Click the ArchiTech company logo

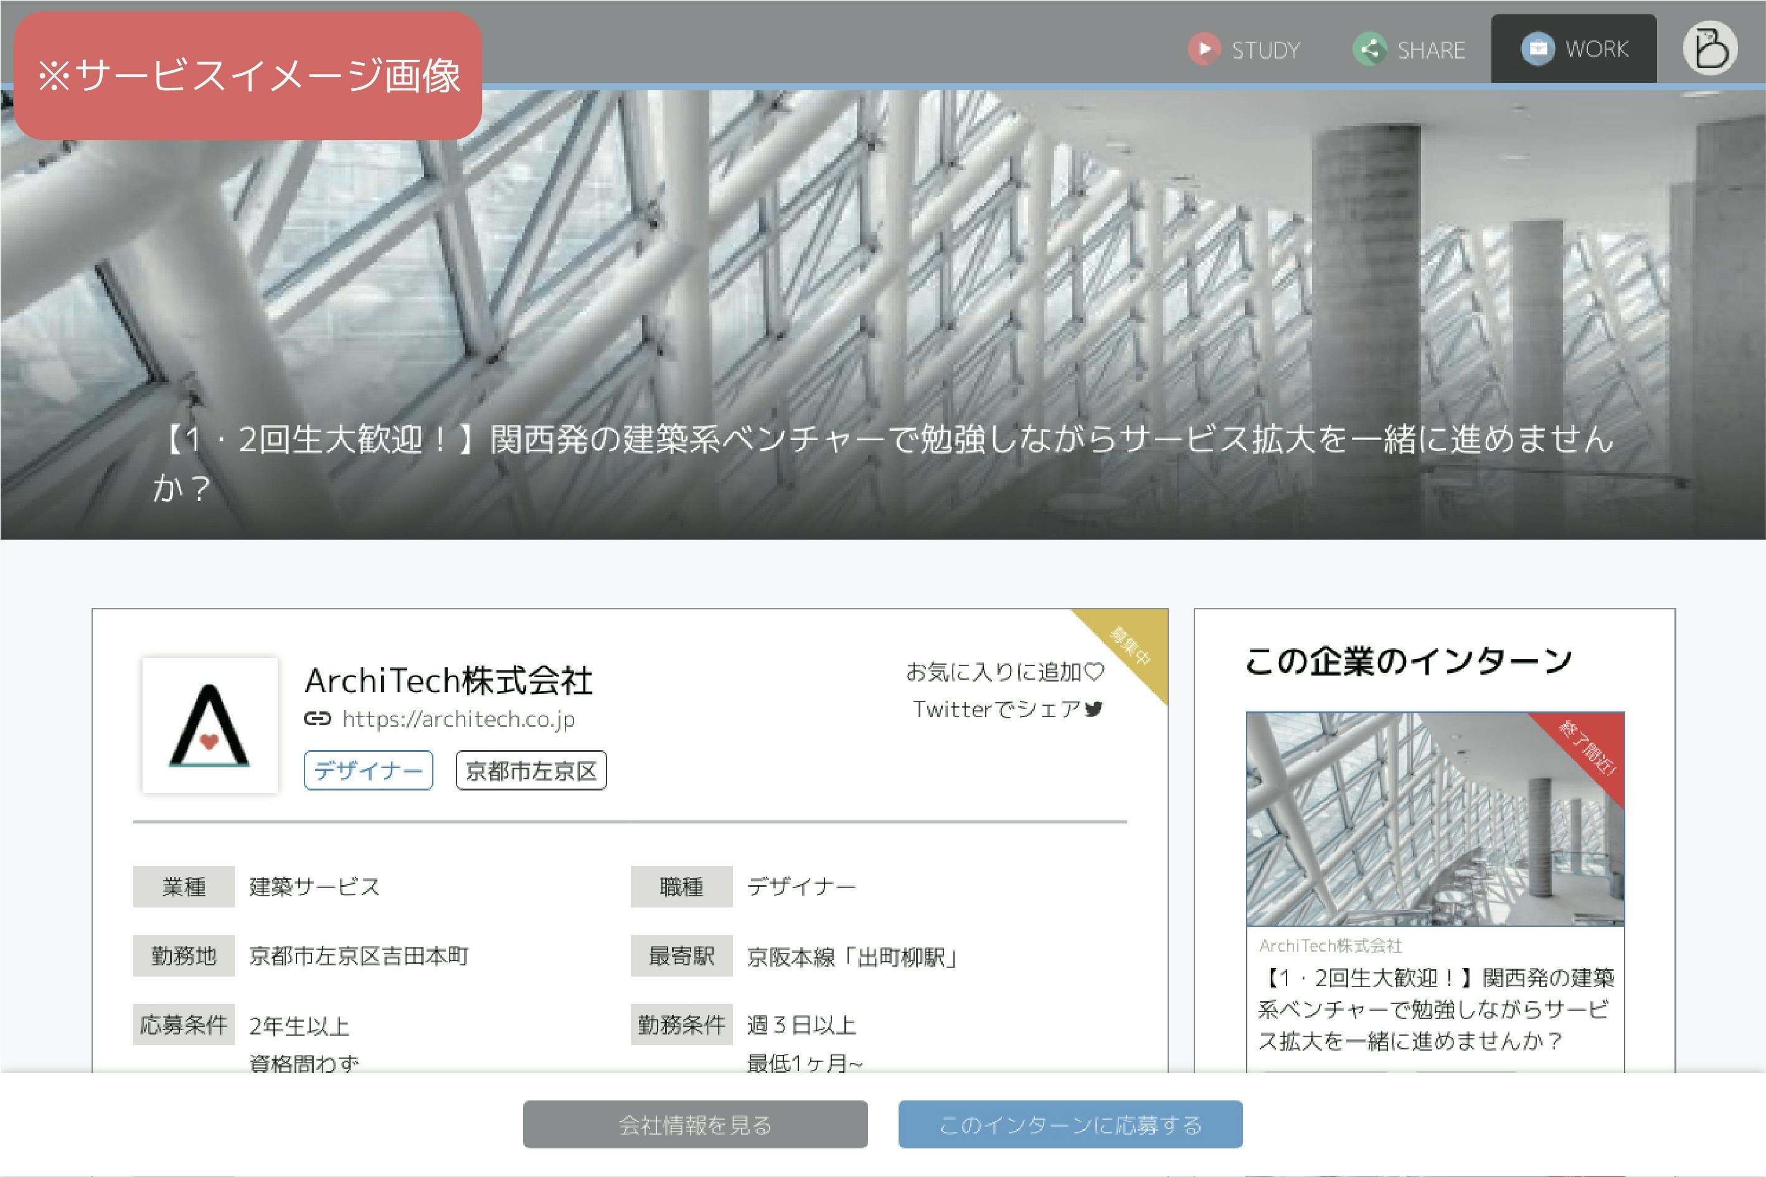pos(209,725)
